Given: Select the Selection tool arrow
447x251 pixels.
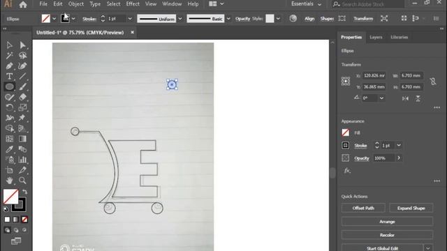Looking at the screenshot, I should [x=9, y=45].
